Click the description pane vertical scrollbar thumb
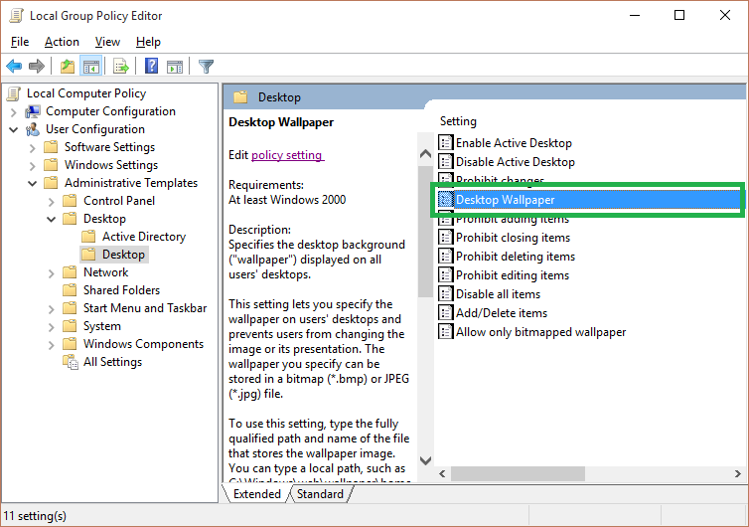The image size is (749, 527). [x=425, y=232]
